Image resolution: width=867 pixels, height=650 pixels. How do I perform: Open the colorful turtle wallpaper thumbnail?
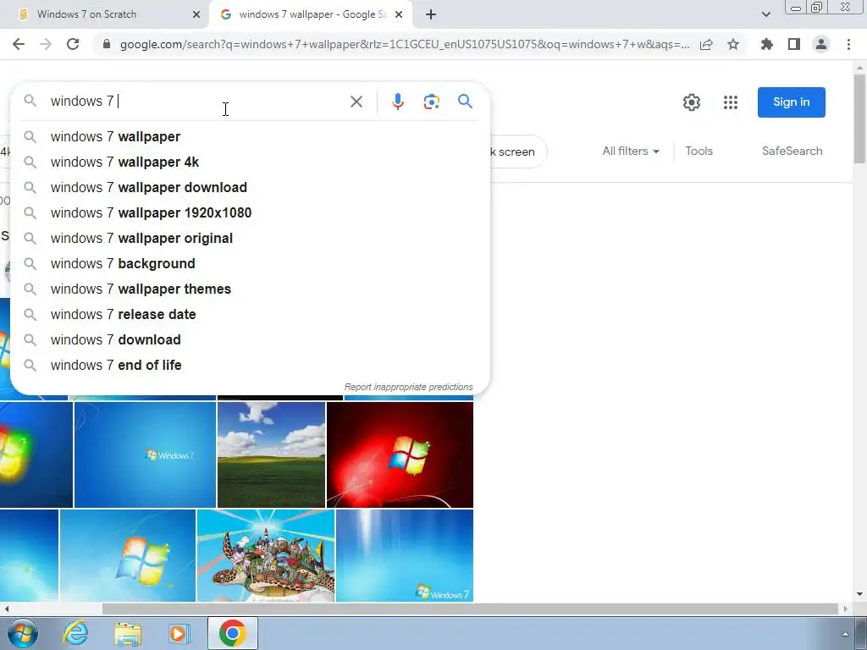coord(265,555)
